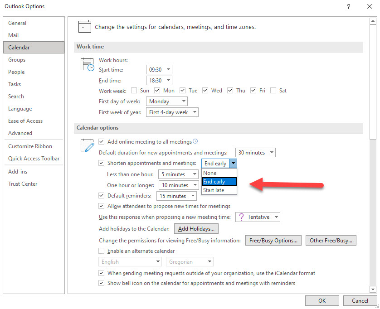Uncheck the Thu work week checkbox
Screen dimensions: 380x309
230,91
